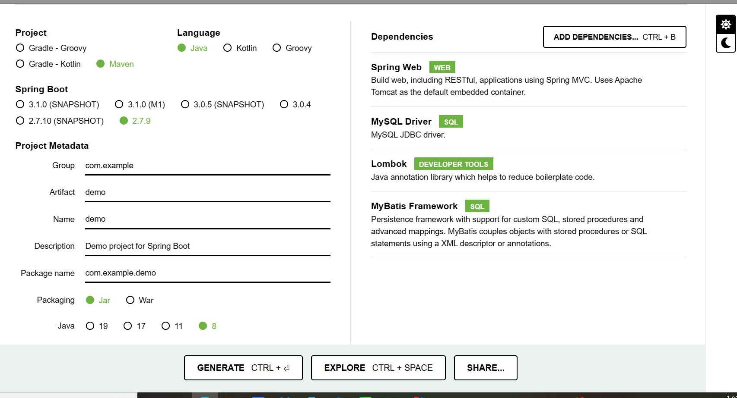Pick Spring Boot 3.1.0 (M1)
Viewport: 737px width, 398px height.
tap(140, 104)
